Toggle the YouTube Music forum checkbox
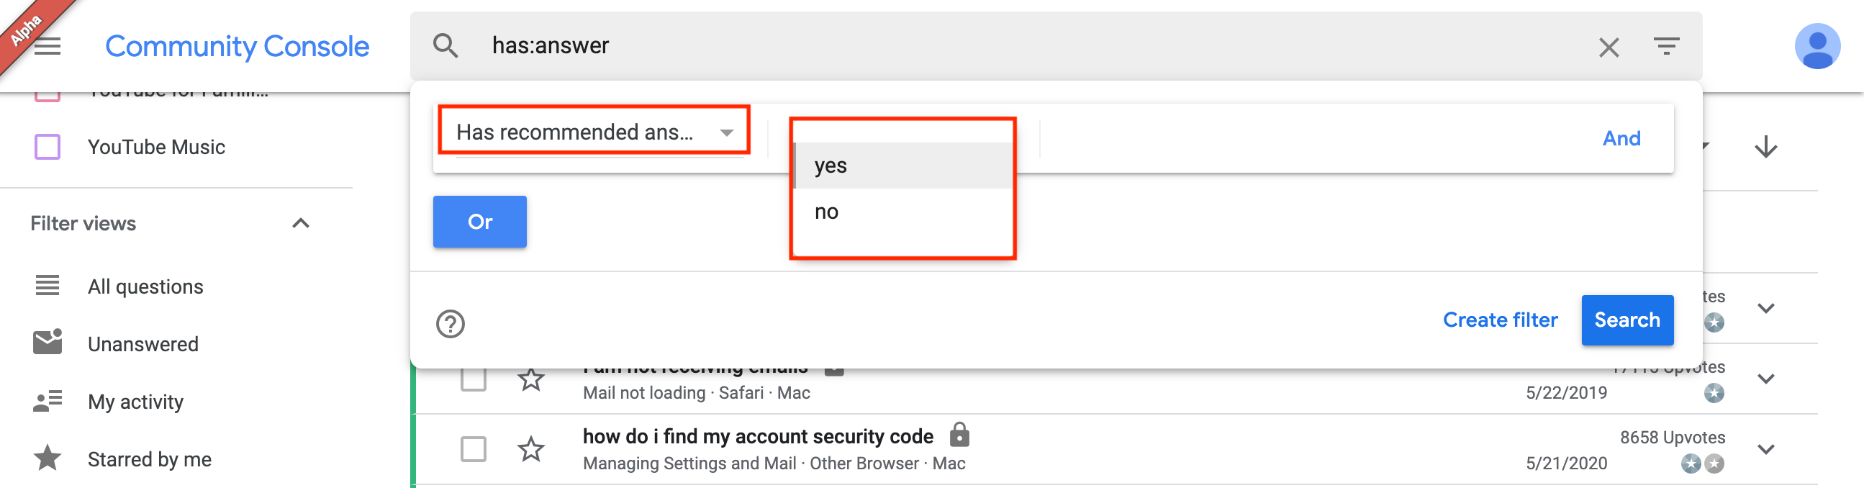 pyautogui.click(x=47, y=147)
